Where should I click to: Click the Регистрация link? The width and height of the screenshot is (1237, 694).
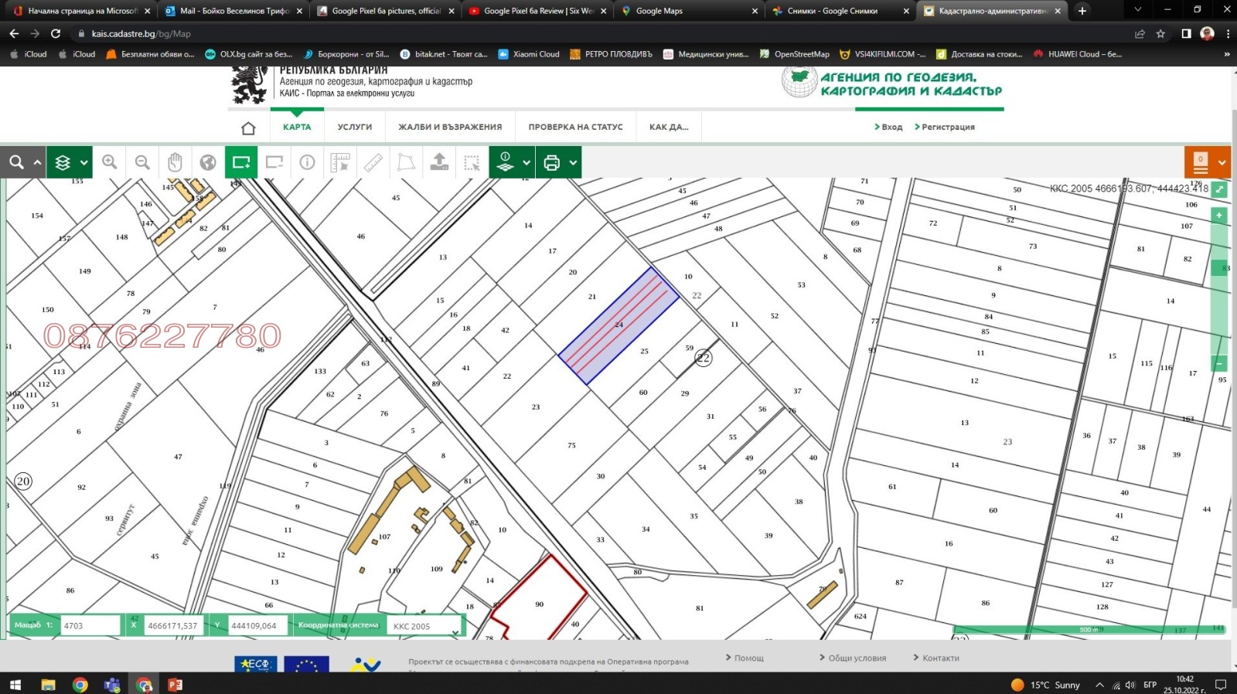point(947,127)
